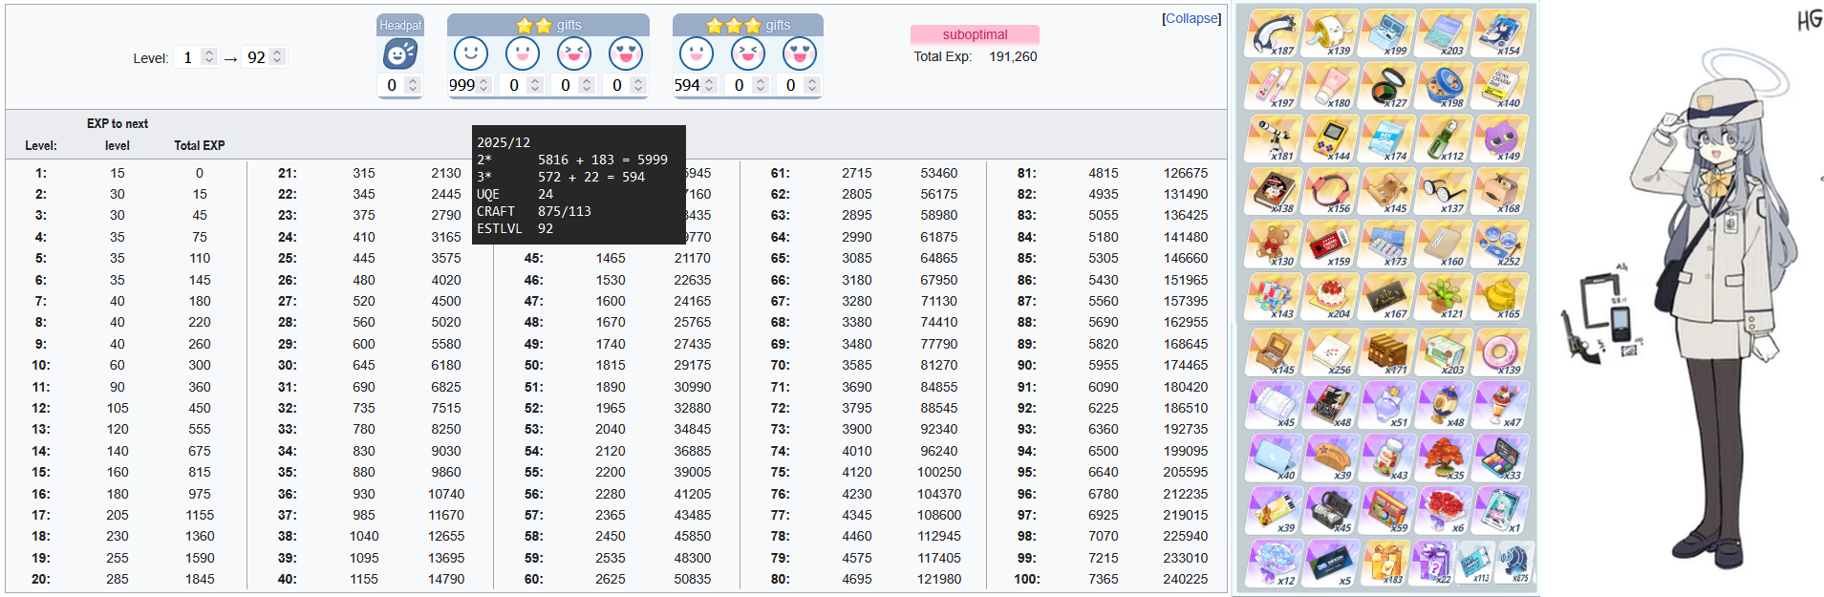Click the heart-eyes face under three-star gifts

pyautogui.click(x=800, y=54)
